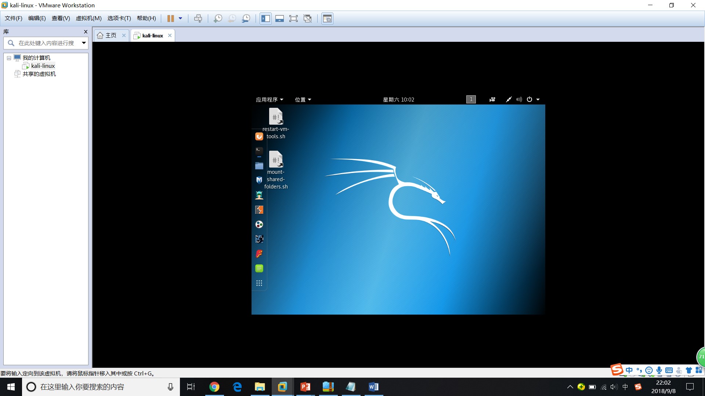
Task: Toggle the library sidebar view button
Action: coord(265,18)
